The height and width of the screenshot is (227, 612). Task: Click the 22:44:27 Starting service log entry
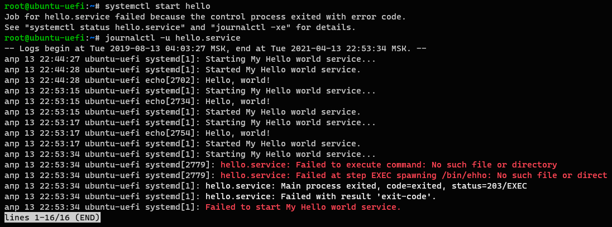click(x=190, y=59)
